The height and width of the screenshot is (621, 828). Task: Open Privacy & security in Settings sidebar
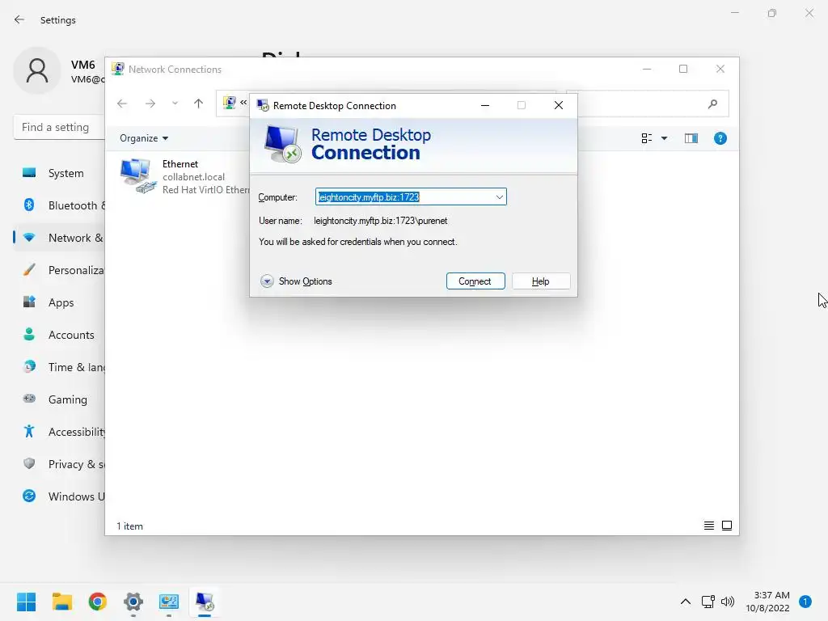[x=59, y=464]
